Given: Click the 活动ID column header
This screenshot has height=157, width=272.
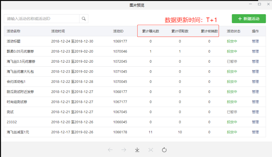Looking at the screenshot, I should tap(118, 31).
